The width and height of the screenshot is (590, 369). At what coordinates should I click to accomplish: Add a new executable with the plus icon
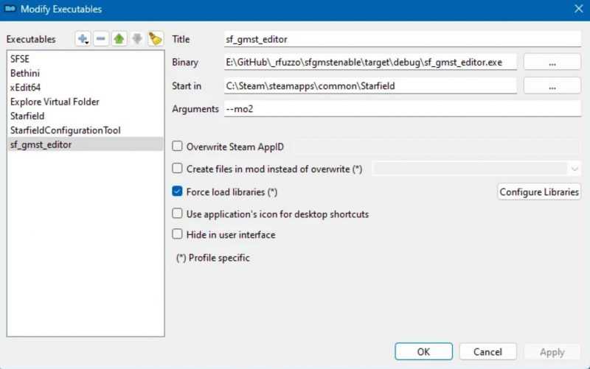pyautogui.click(x=83, y=39)
